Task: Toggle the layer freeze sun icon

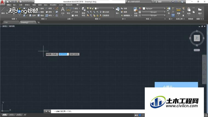Action: 91,8
